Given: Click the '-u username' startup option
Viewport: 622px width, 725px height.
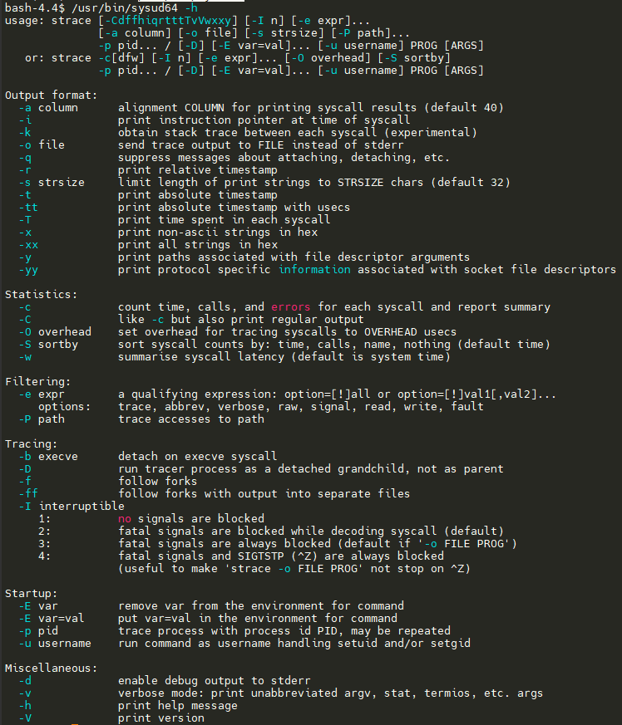Looking at the screenshot, I should [55, 644].
